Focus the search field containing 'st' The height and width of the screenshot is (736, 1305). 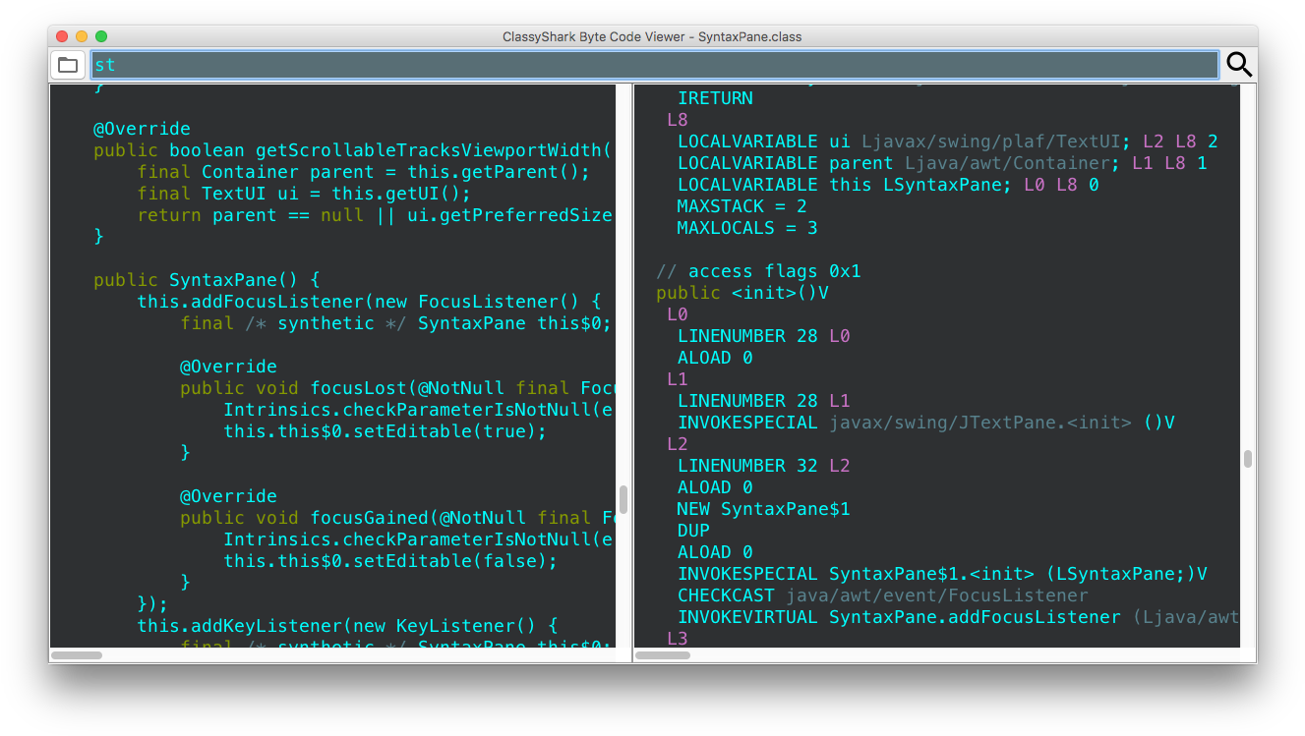[x=655, y=65]
